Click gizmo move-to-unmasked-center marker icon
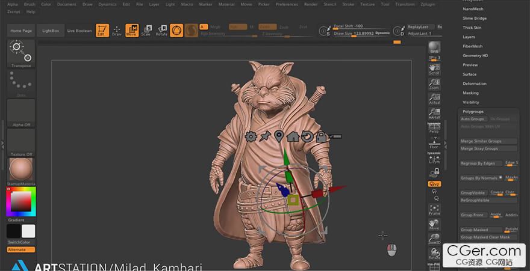530x271 pixels. click(x=278, y=136)
